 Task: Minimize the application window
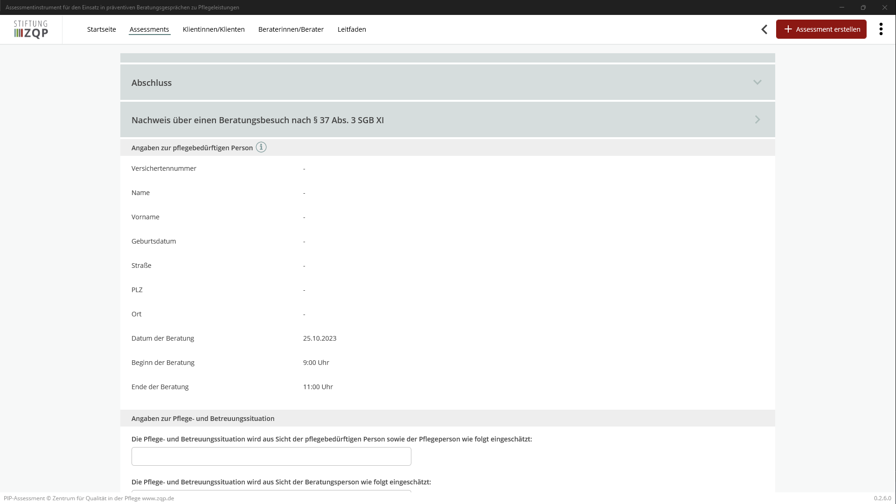pos(841,7)
